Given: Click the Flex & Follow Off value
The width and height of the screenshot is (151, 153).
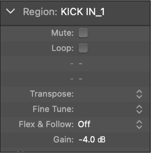Looking at the screenshot, I should coord(84,124).
